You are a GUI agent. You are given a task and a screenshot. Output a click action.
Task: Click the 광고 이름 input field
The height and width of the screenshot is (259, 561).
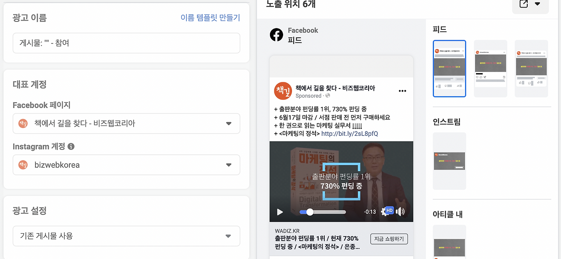click(126, 43)
